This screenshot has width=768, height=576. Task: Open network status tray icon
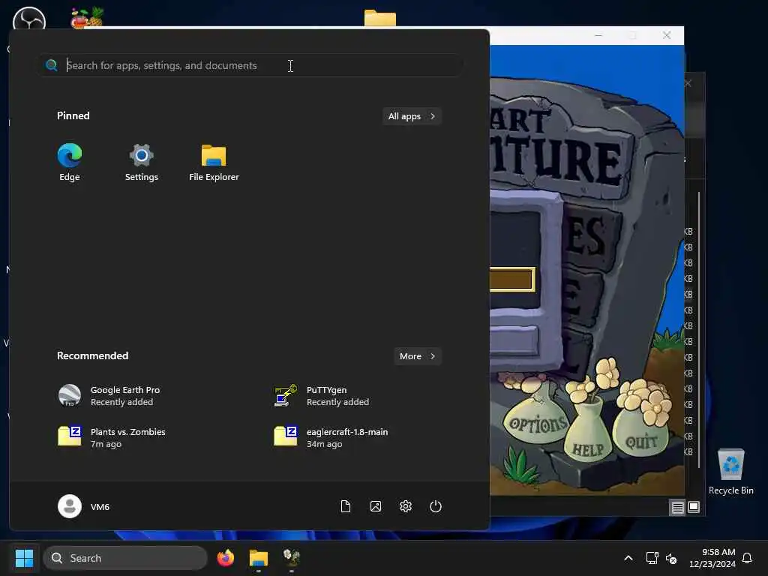(x=652, y=558)
